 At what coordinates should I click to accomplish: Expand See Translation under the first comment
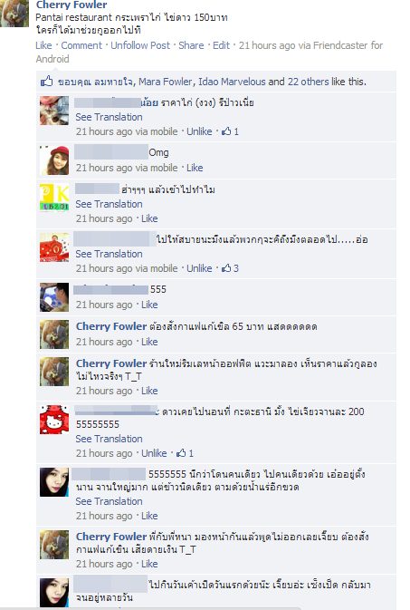click(x=109, y=117)
